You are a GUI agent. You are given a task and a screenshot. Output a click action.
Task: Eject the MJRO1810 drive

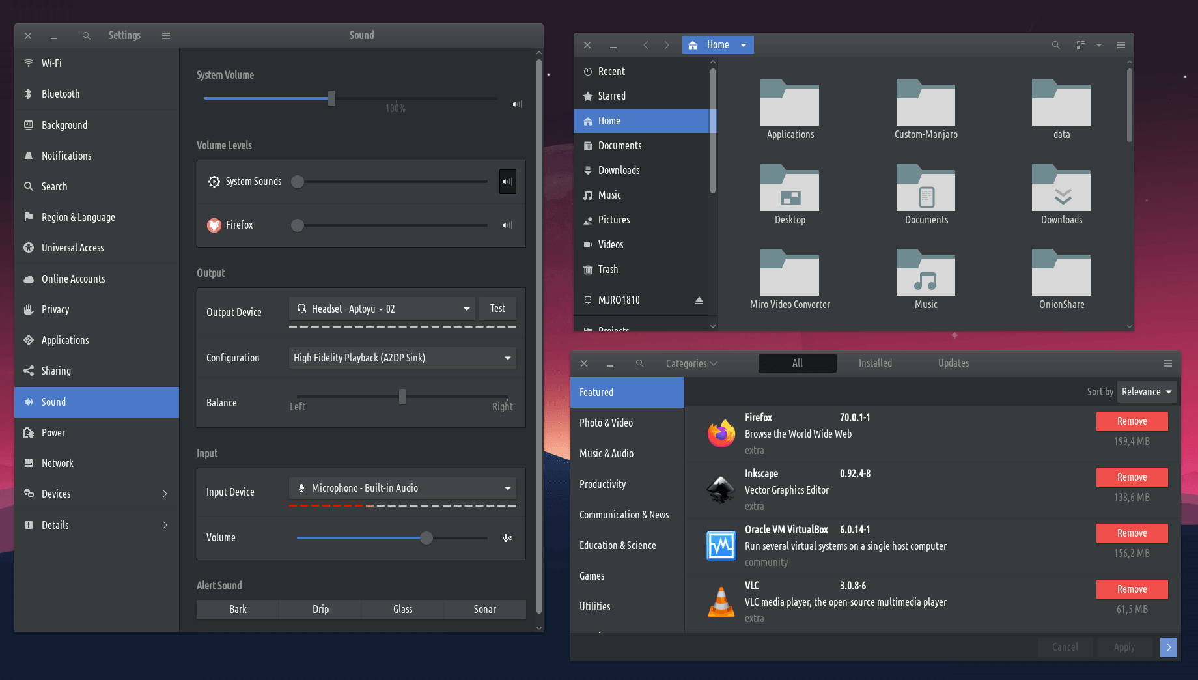699,300
